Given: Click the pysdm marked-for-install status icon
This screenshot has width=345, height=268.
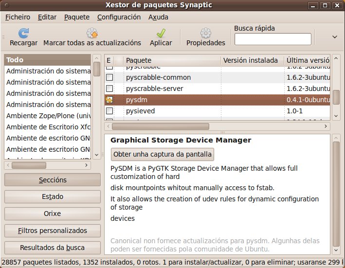Looking at the screenshot, I should point(109,100).
